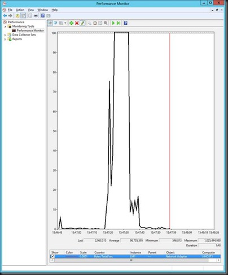
Task: Open the Action menu
Action: coord(20,10)
